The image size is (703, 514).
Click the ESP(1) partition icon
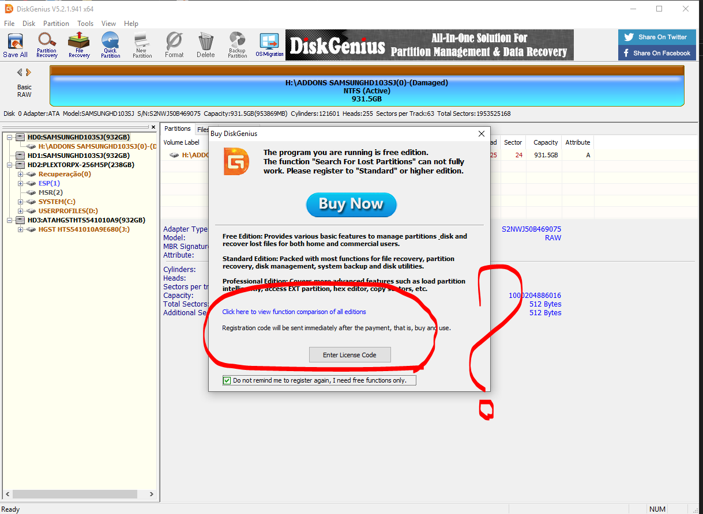(32, 183)
